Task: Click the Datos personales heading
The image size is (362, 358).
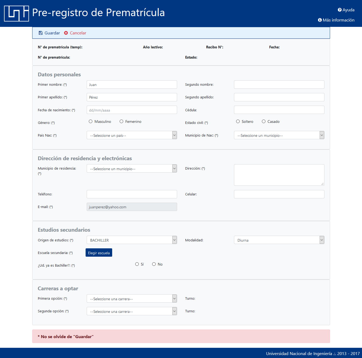Action: click(59, 74)
